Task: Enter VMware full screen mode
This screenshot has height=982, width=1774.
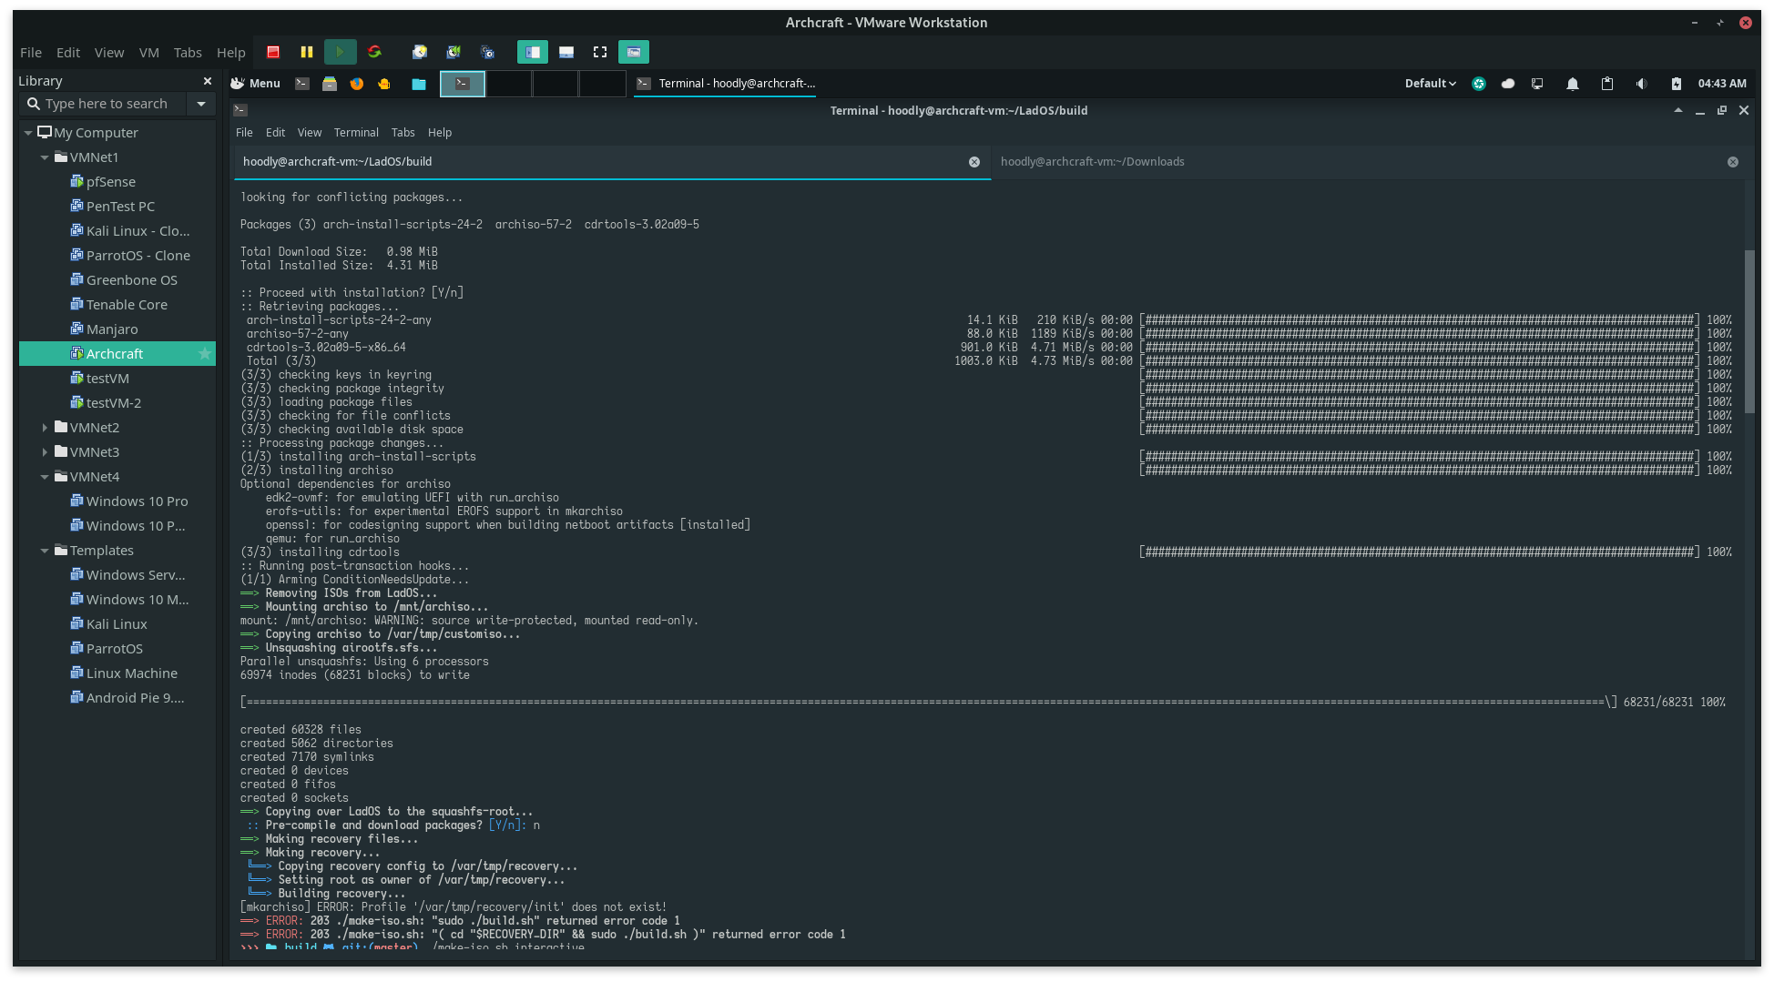Action: (x=600, y=52)
